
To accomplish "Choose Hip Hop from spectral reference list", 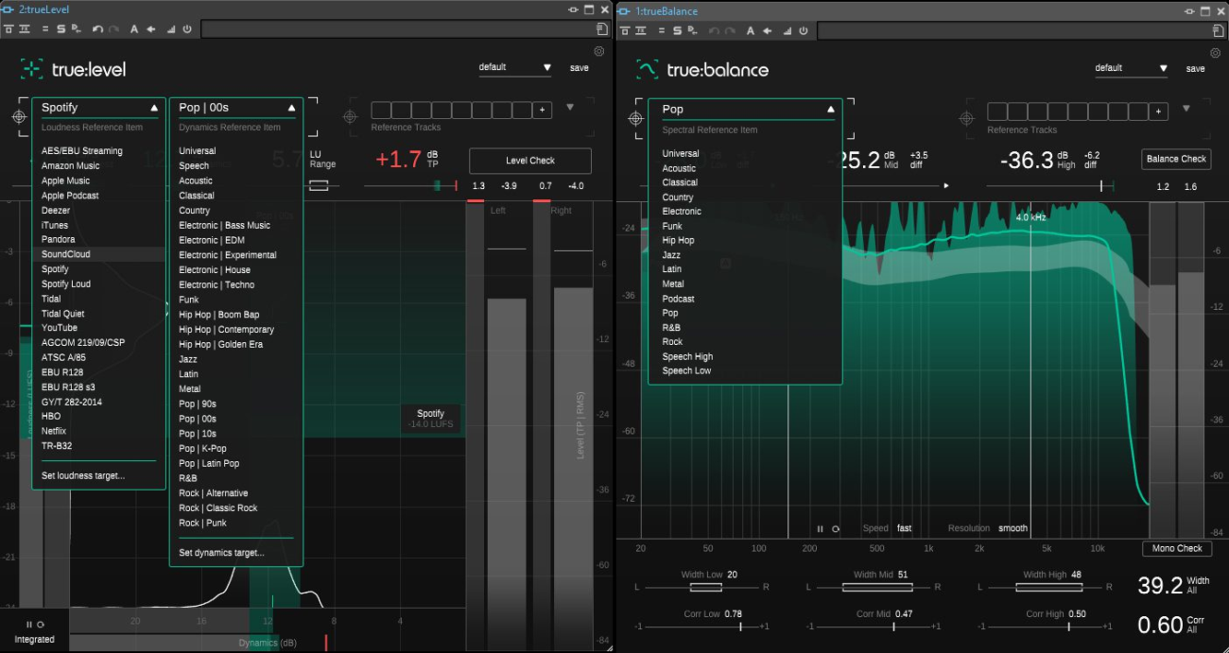I will (679, 241).
